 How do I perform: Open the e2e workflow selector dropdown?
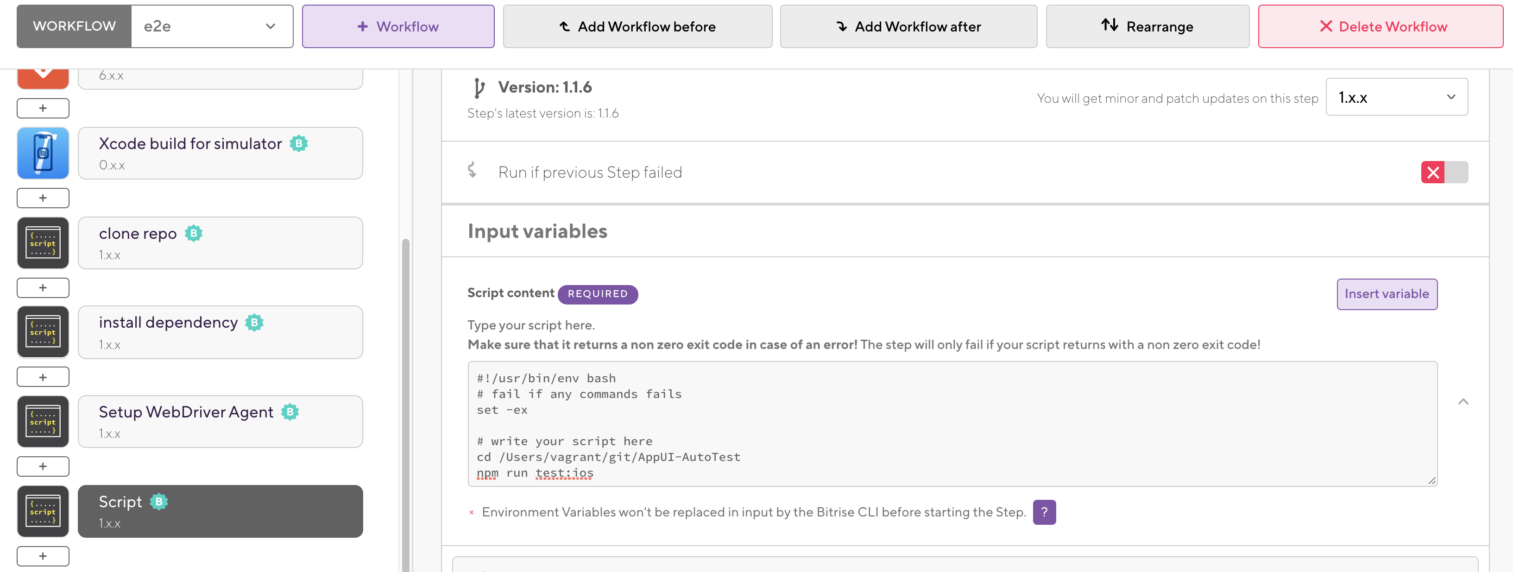(211, 26)
